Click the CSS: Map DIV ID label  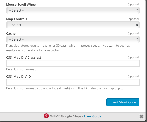tap(18, 77)
